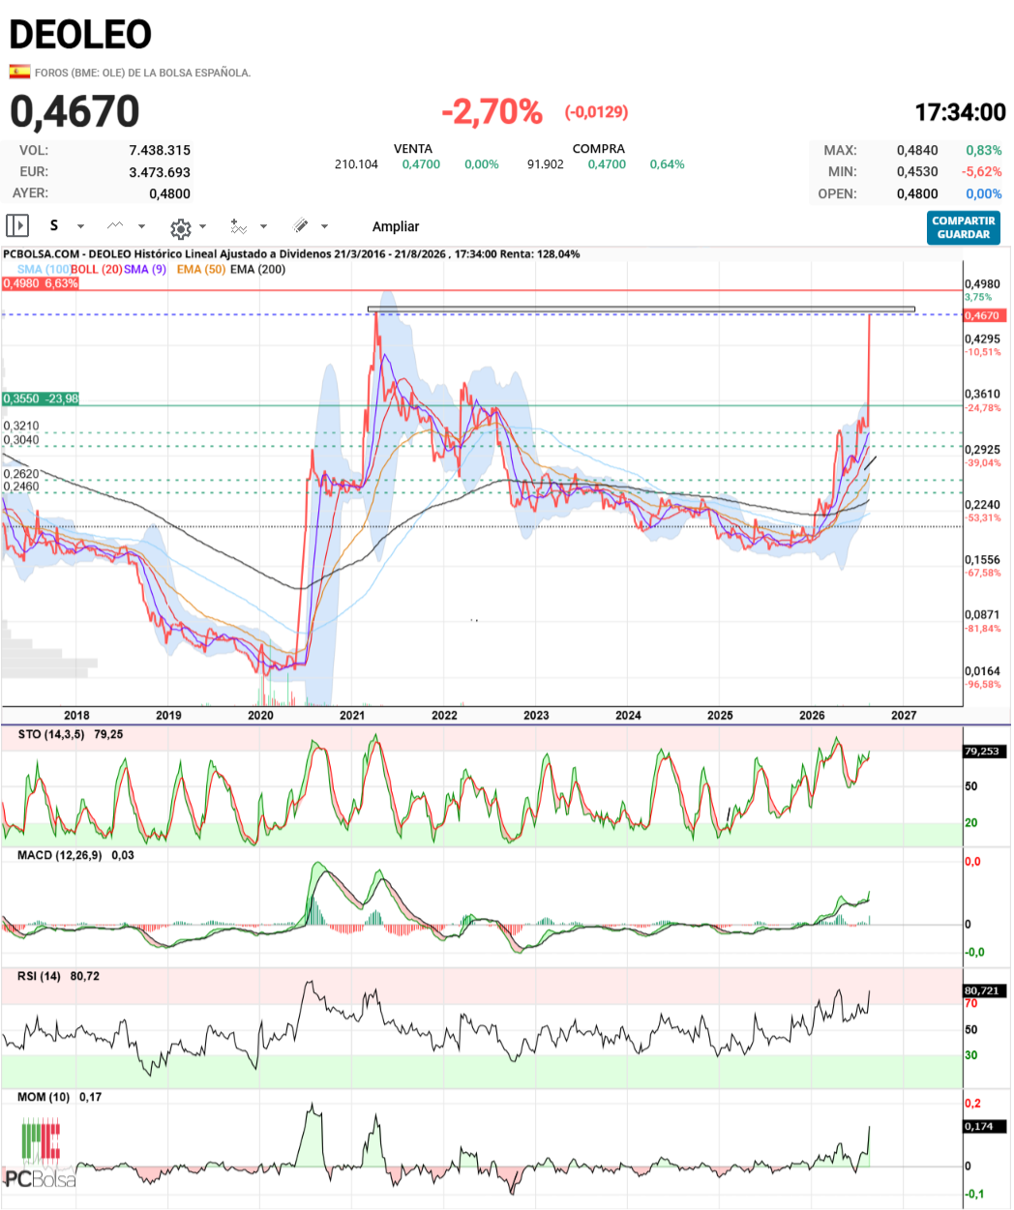This screenshot has height=1210, width=1014.
Task: Click the STO (14,3,5) indicator title
Action: [51, 735]
